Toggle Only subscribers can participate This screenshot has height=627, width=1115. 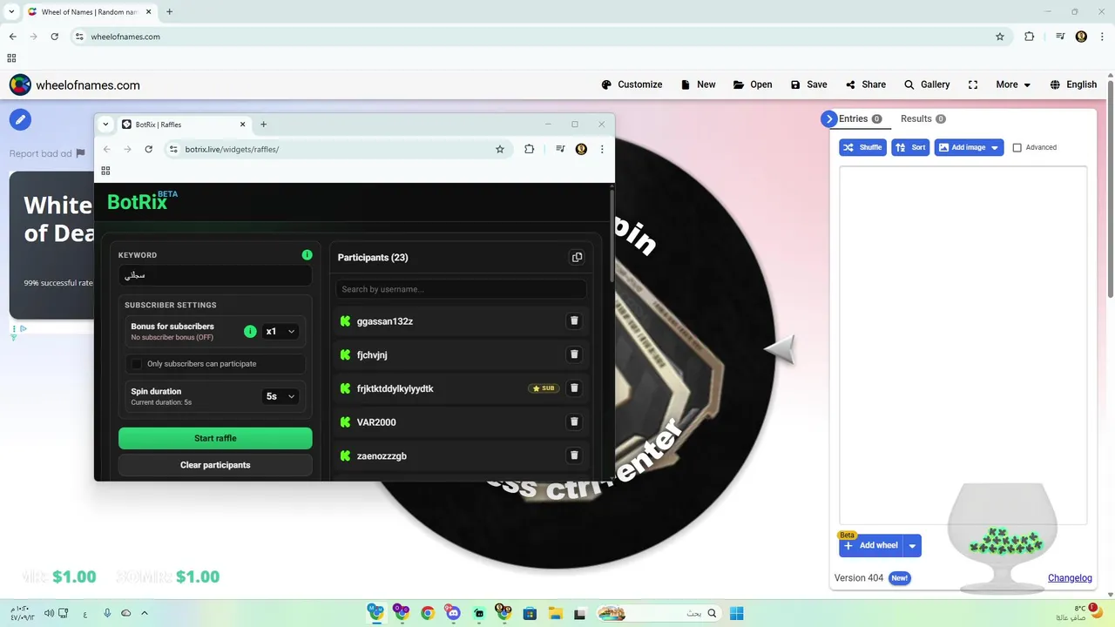(137, 364)
